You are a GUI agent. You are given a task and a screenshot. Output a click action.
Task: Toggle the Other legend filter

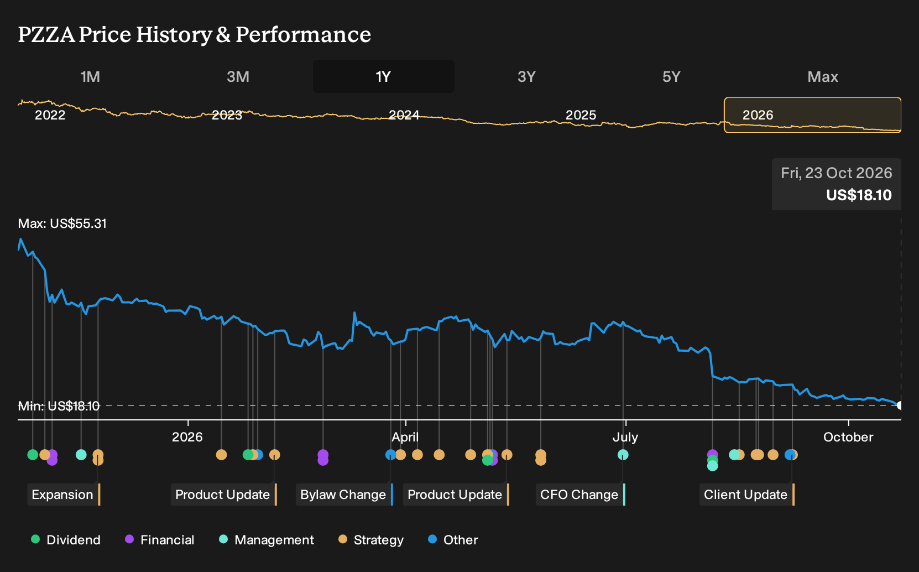tap(453, 540)
